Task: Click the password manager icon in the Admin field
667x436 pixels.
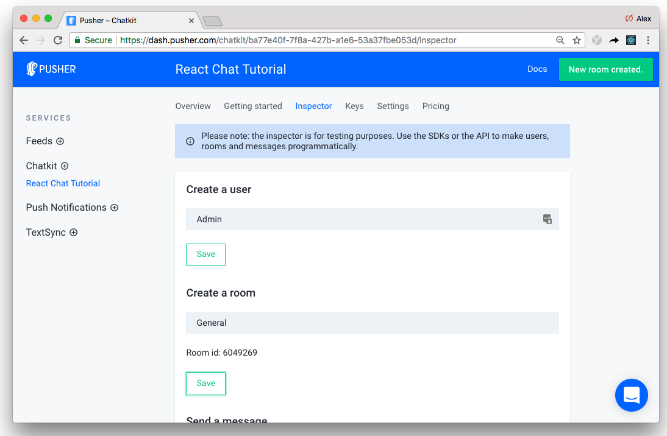Action: (x=547, y=219)
